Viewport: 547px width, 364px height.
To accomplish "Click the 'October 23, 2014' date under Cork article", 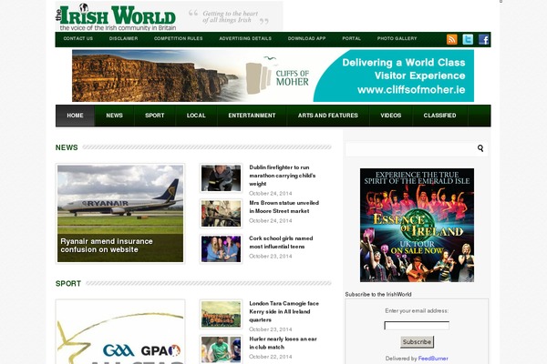I will tap(271, 257).
